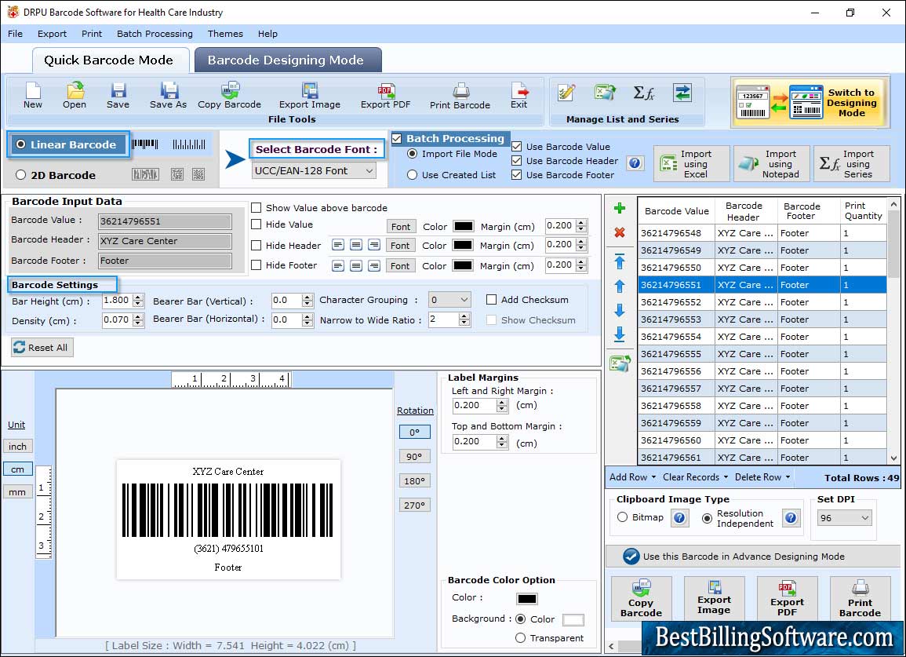Click Import using Excel button
This screenshot has width=906, height=657.
(691, 164)
